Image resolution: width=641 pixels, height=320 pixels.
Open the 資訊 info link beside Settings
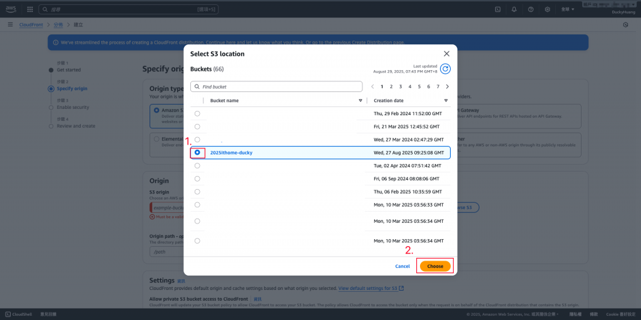point(181,281)
